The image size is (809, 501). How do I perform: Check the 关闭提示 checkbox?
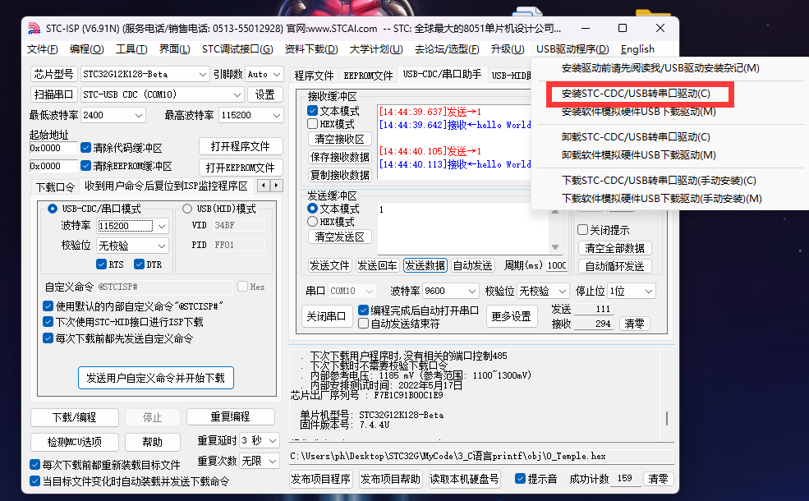(582, 230)
